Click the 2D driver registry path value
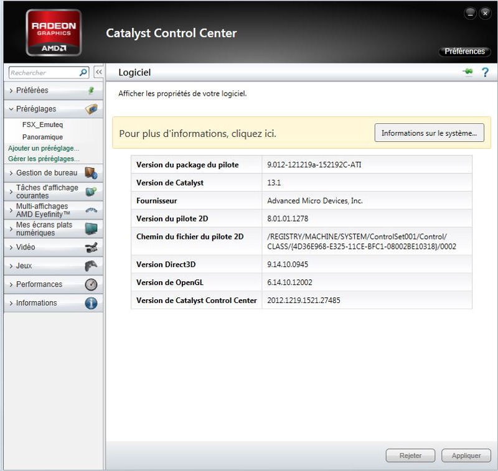The height and width of the screenshot is (471, 498). 362,241
